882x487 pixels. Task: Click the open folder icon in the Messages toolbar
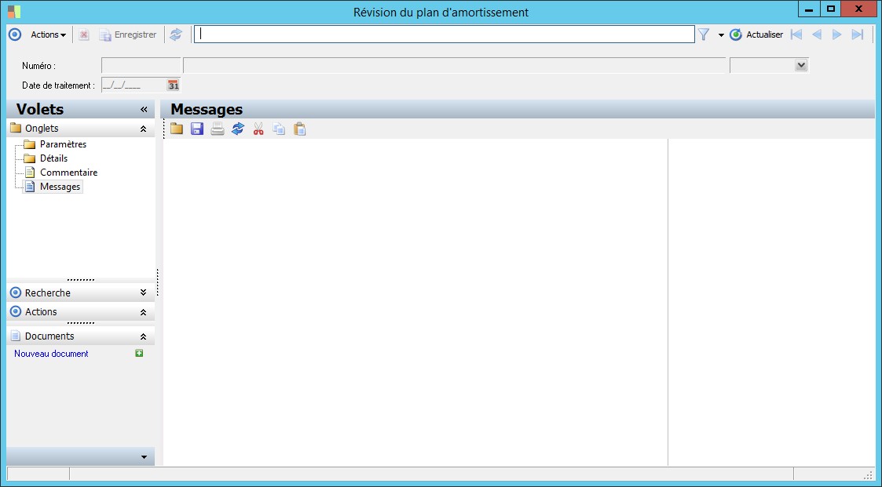click(177, 129)
